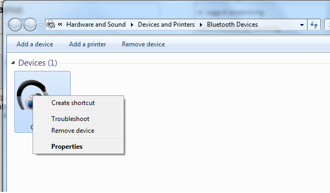Click the Devices and Printers address bar icon
The height and width of the screenshot is (193, 330).
coord(51,25)
